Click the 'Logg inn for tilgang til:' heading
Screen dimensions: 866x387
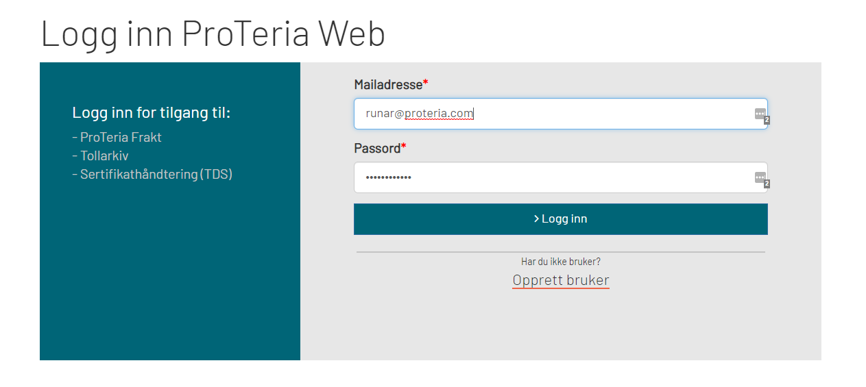(x=151, y=112)
